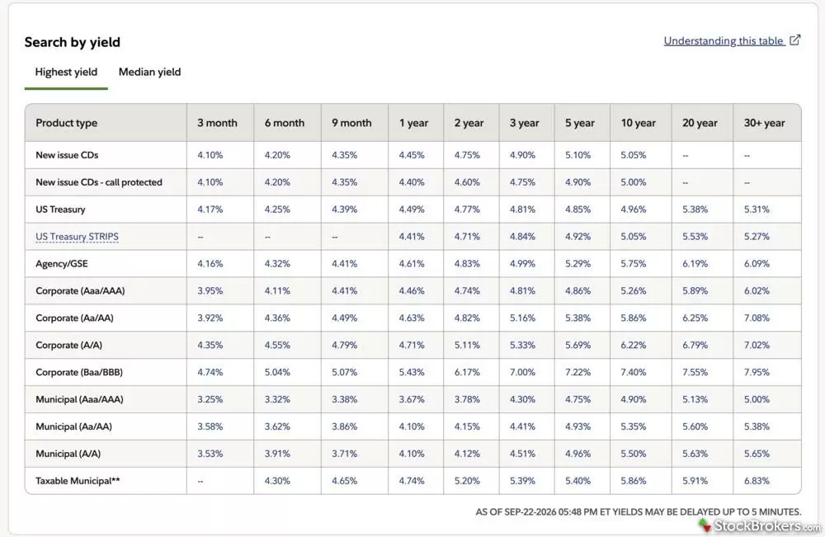Select Taxable Municipal 2 year 5.20% yield

tap(467, 481)
